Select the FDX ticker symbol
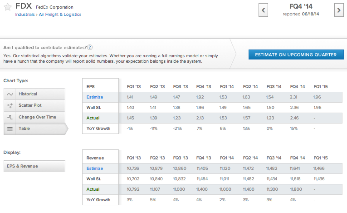 coord(24,6)
